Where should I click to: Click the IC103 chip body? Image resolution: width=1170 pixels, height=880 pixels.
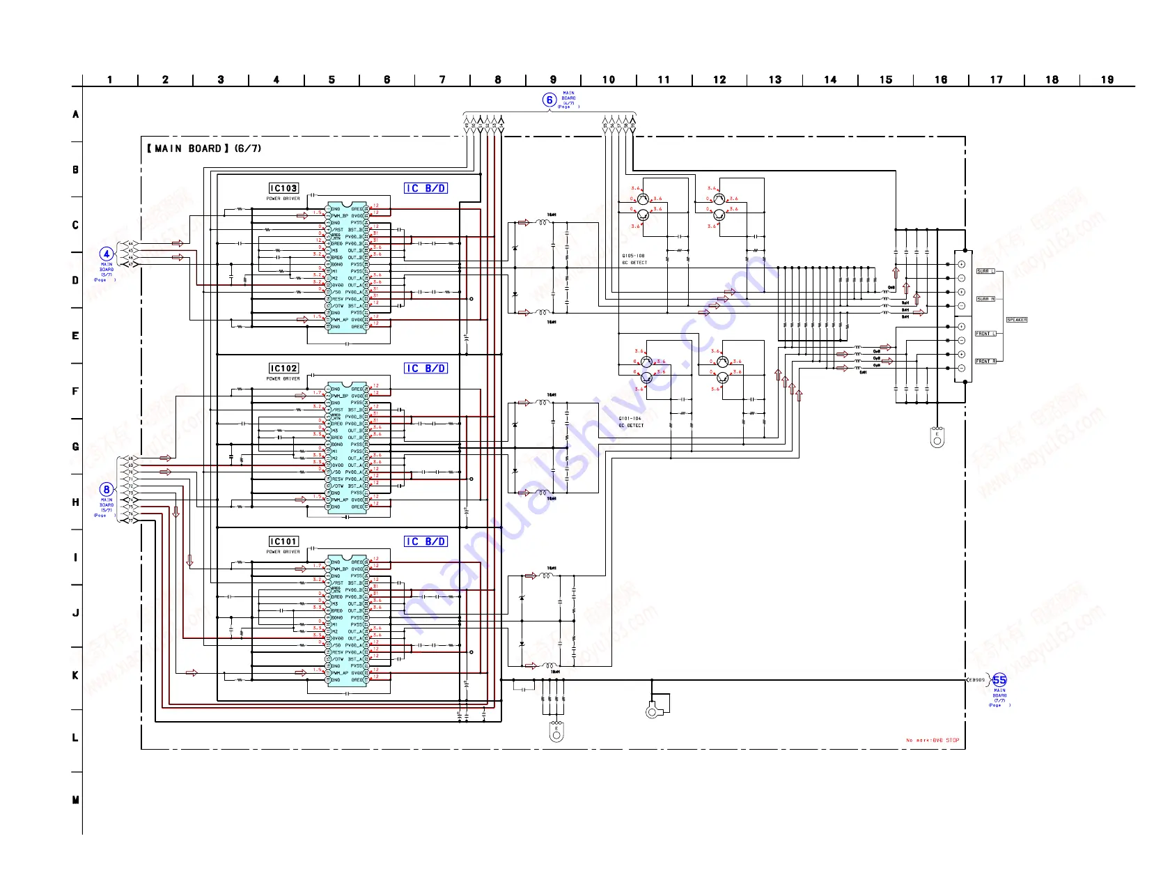(348, 268)
